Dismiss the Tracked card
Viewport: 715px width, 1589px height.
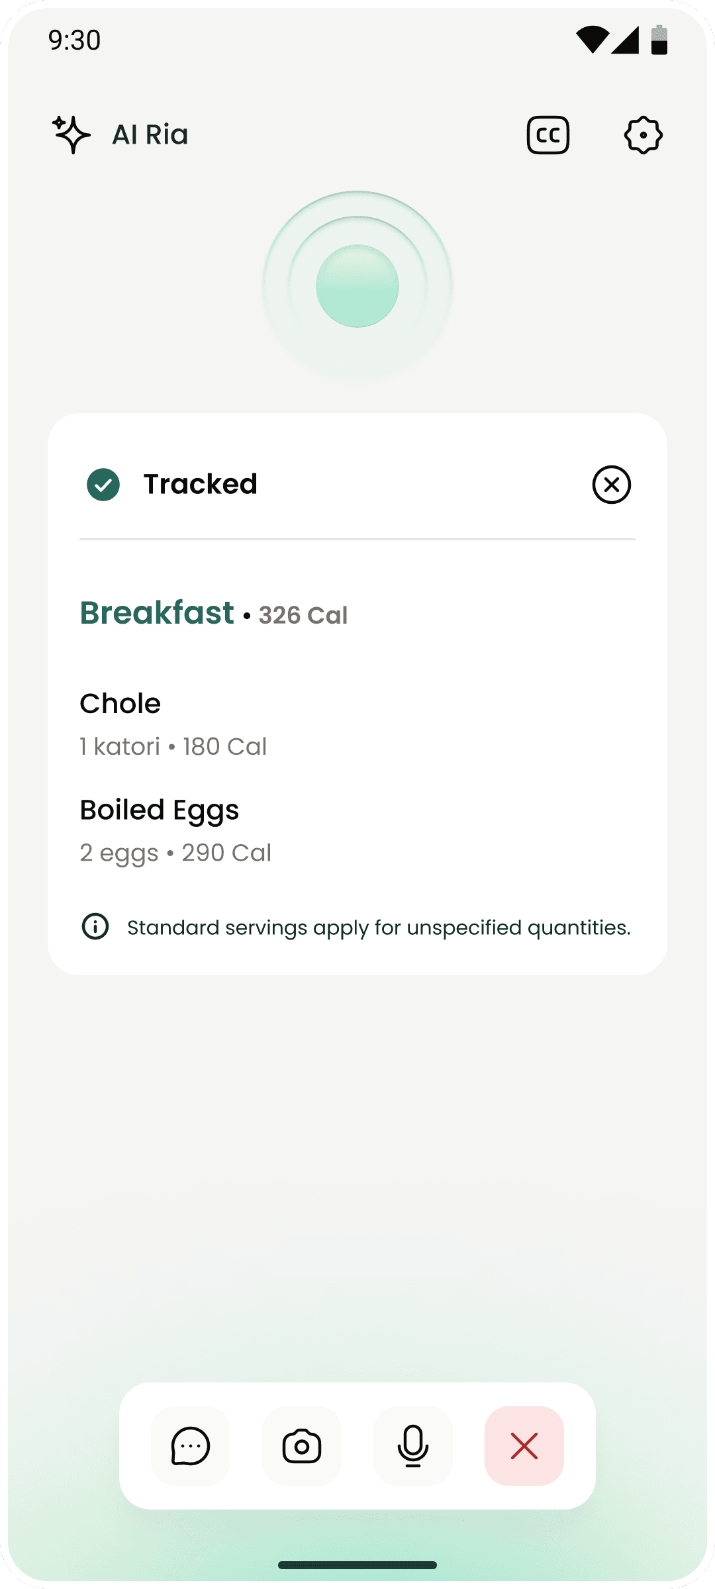pos(611,485)
